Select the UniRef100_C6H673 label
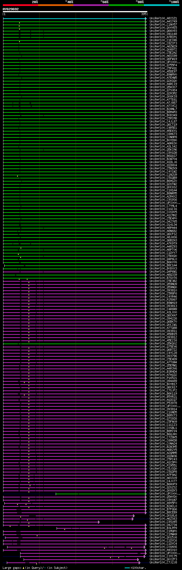Viewport: 182px width, 570px height. tap(163, 134)
